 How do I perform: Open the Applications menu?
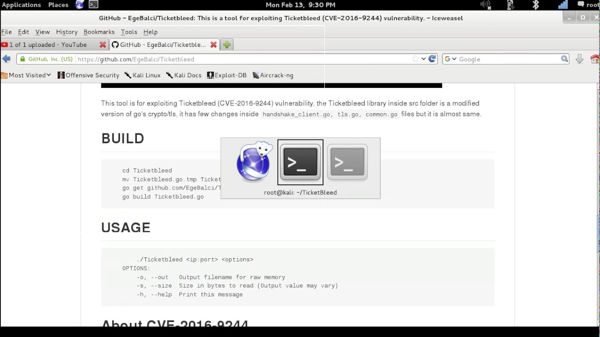21,5
